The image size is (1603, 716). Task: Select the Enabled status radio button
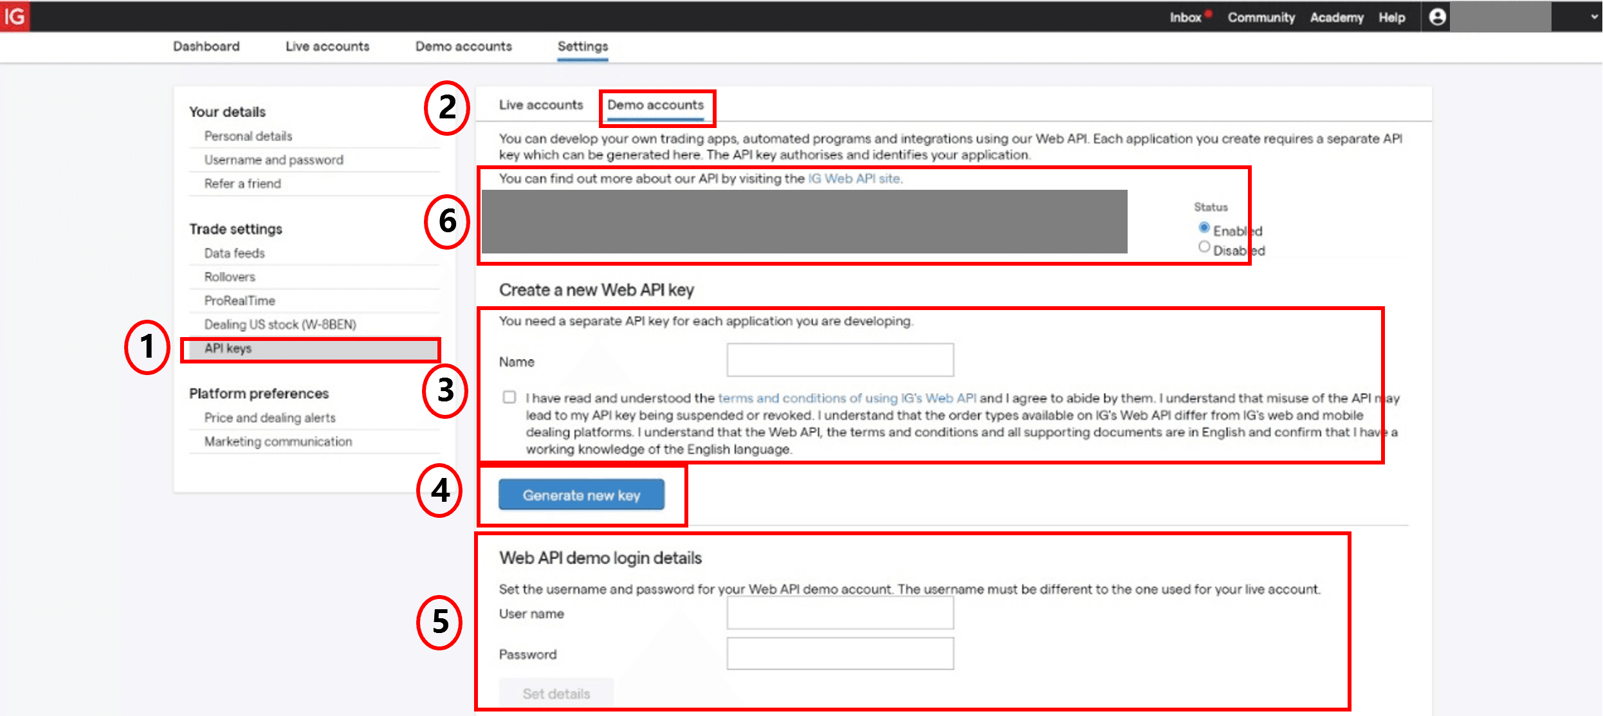pos(1204,228)
